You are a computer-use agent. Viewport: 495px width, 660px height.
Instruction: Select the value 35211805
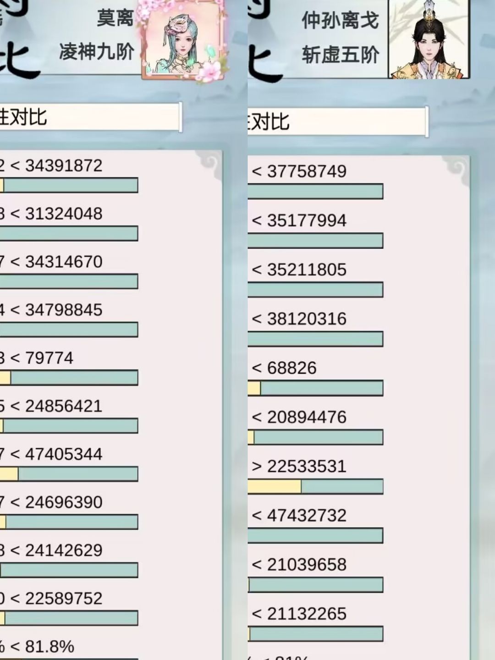(x=307, y=269)
